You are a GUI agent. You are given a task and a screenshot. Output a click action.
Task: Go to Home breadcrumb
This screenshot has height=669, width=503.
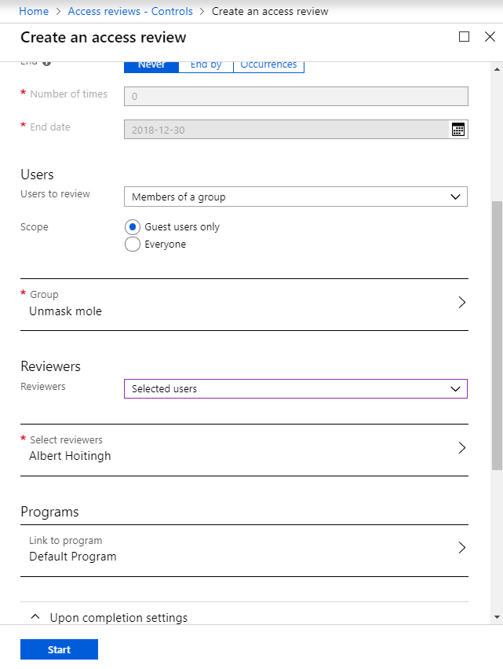(x=34, y=11)
